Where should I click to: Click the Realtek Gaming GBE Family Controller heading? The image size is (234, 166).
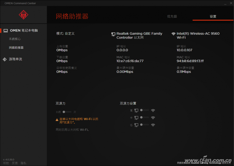139,35
